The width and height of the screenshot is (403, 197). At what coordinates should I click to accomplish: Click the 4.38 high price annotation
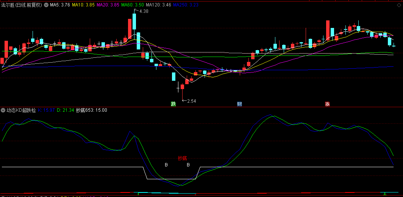click(x=144, y=11)
